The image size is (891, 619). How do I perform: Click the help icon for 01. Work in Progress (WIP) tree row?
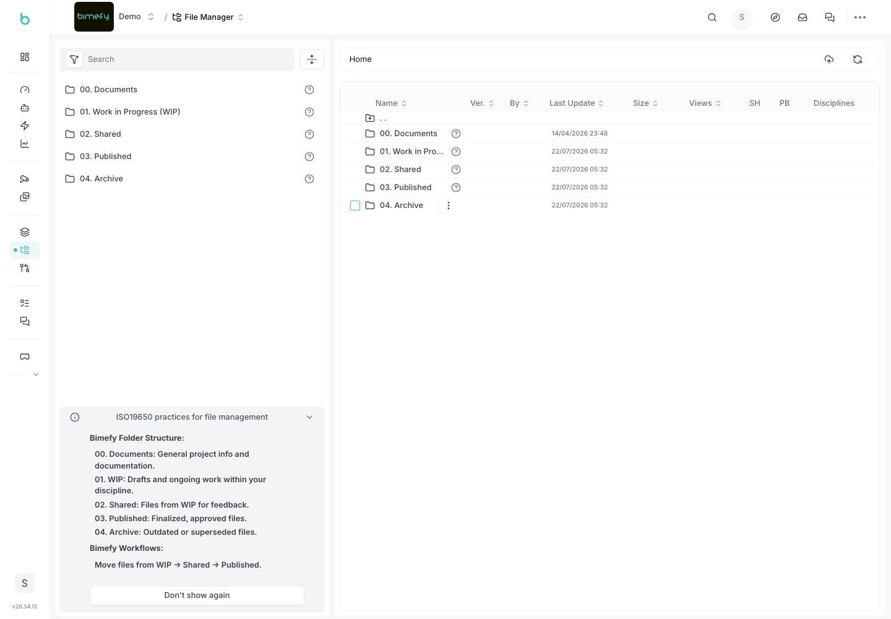click(x=309, y=112)
